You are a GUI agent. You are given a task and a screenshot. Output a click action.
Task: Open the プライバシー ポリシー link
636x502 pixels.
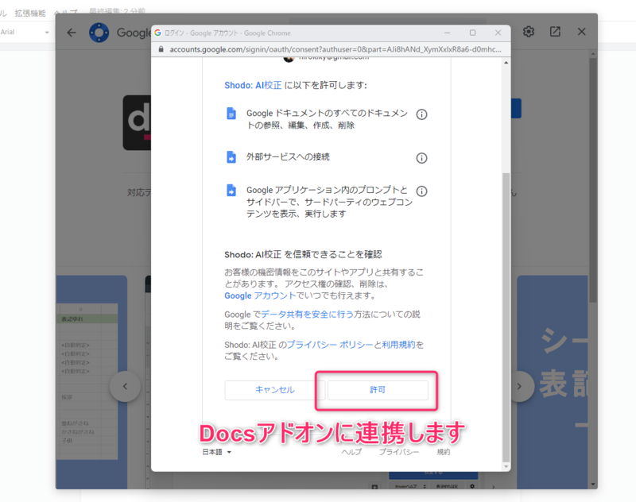pyautogui.click(x=330, y=345)
